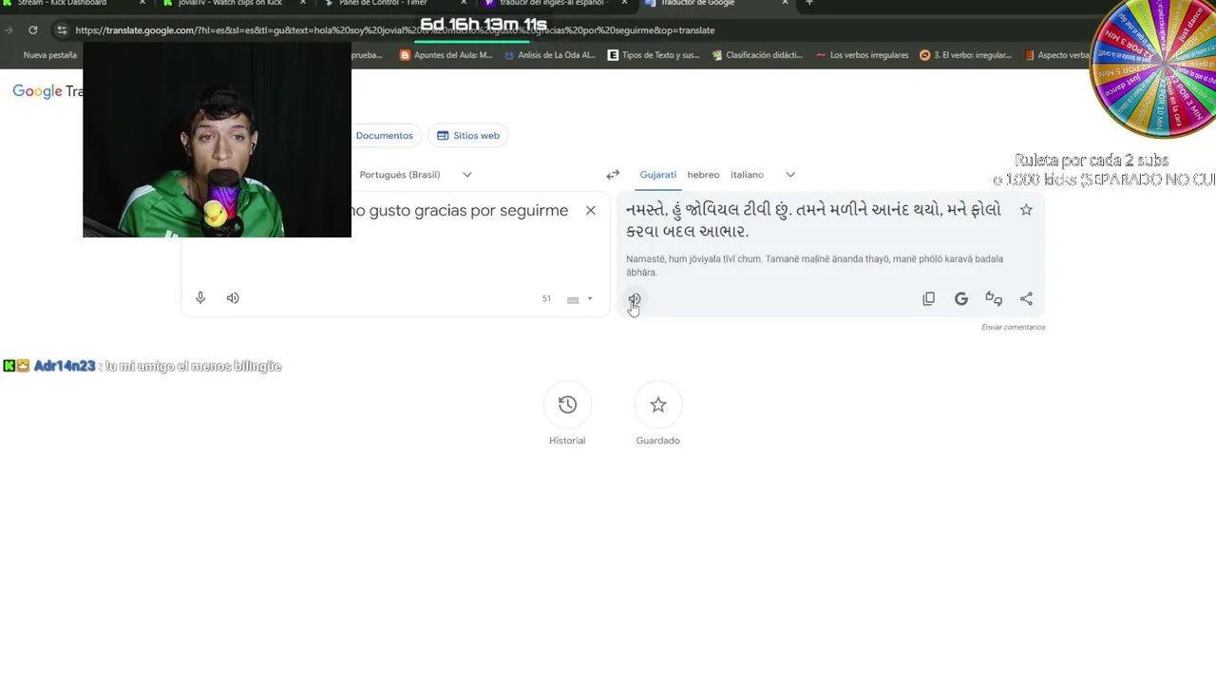
Task: Rate this translation with thumbs icon
Action: pyautogui.click(x=994, y=298)
